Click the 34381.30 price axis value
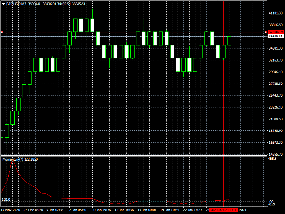 [276, 48]
